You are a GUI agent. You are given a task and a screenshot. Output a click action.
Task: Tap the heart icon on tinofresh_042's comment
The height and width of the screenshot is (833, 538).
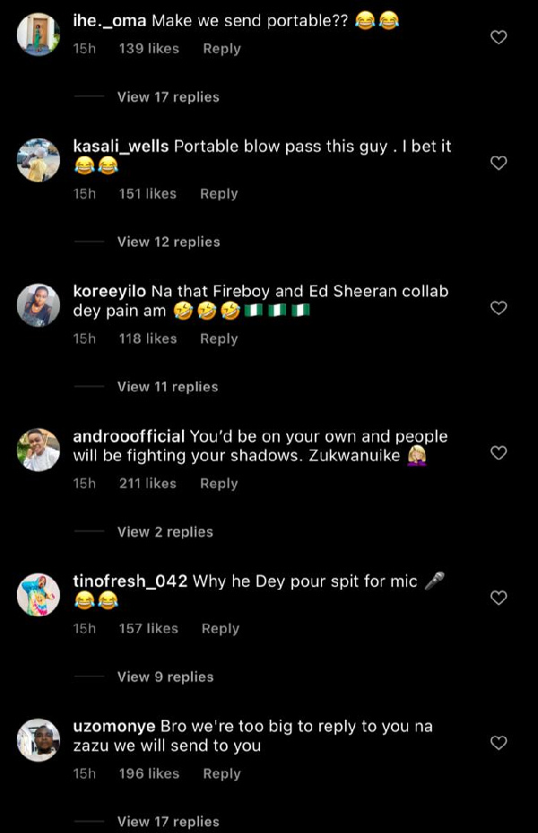click(499, 598)
